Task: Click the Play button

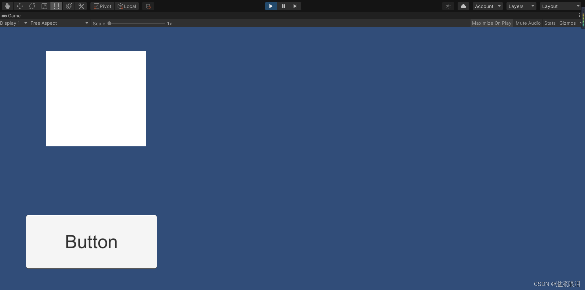Action: 271,6
